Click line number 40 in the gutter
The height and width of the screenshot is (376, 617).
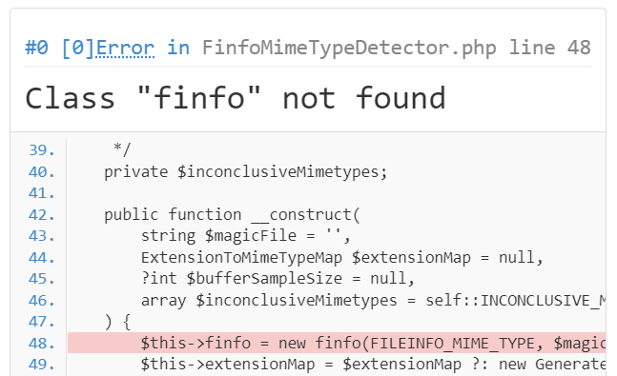(41, 171)
